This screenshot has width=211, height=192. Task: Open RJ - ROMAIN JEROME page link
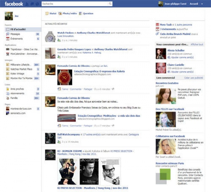[70, 151]
